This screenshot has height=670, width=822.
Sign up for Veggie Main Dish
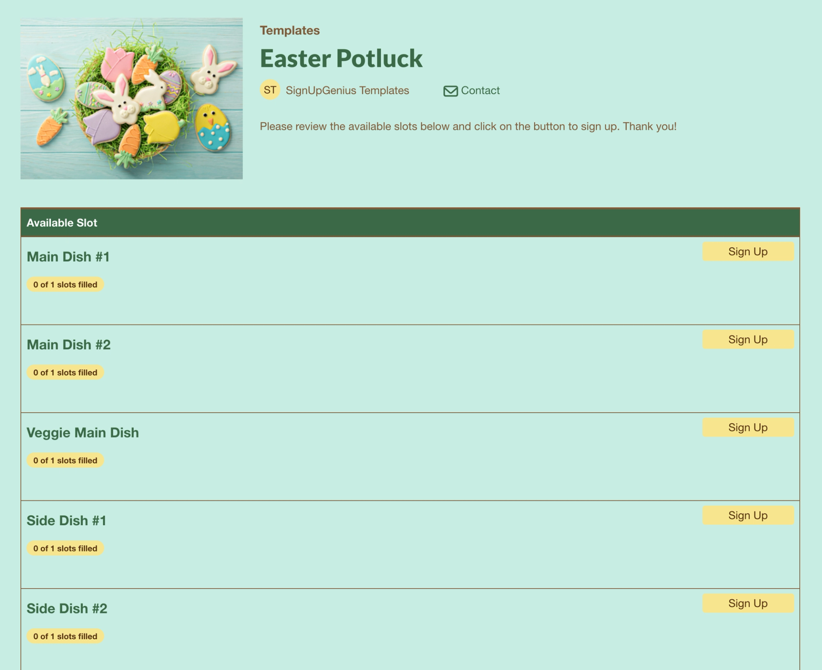(748, 428)
